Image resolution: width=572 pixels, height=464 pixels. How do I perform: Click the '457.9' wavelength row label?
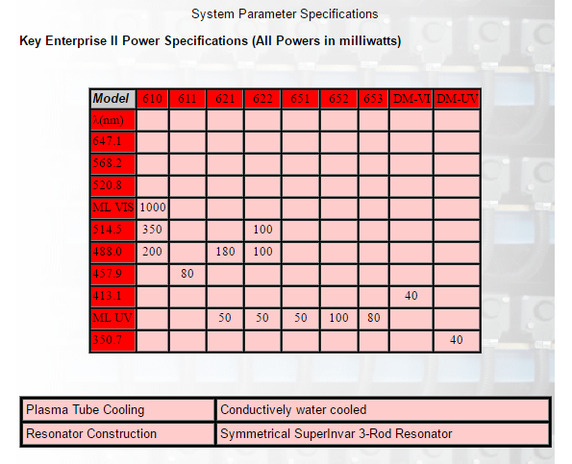112,275
